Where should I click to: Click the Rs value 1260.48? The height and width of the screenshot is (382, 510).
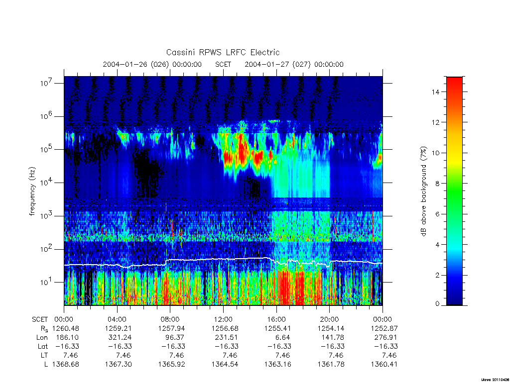tap(65, 328)
